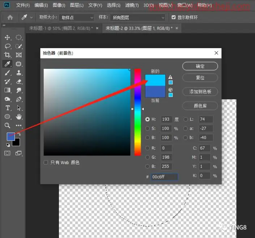Open the eyedropper tool preset dropdown arrow
The width and height of the screenshot is (255, 238).
31,17
